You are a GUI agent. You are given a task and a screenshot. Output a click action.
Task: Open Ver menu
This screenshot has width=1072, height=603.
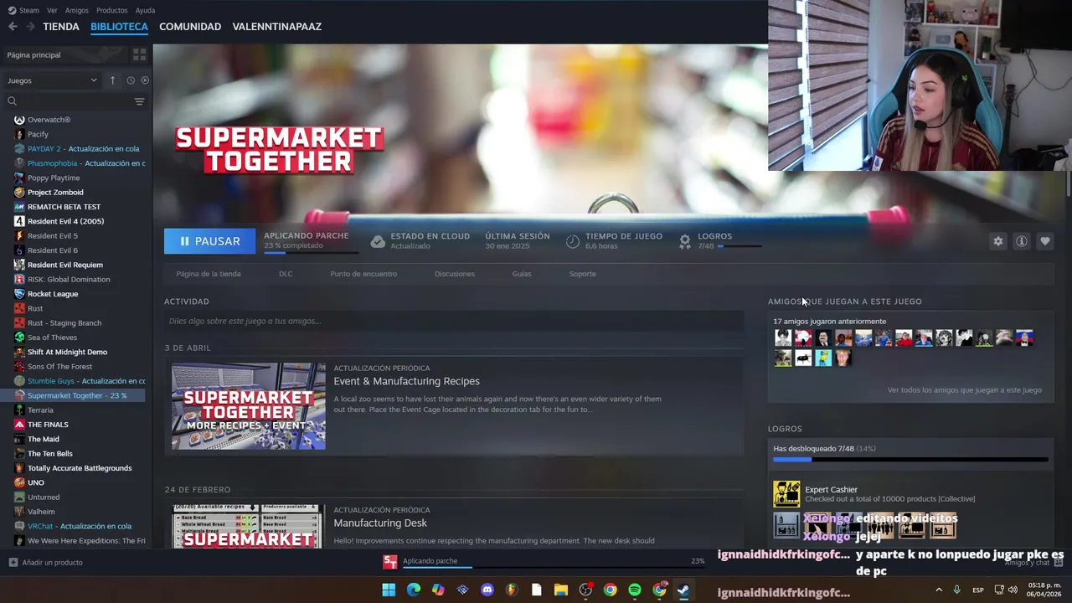coord(52,10)
